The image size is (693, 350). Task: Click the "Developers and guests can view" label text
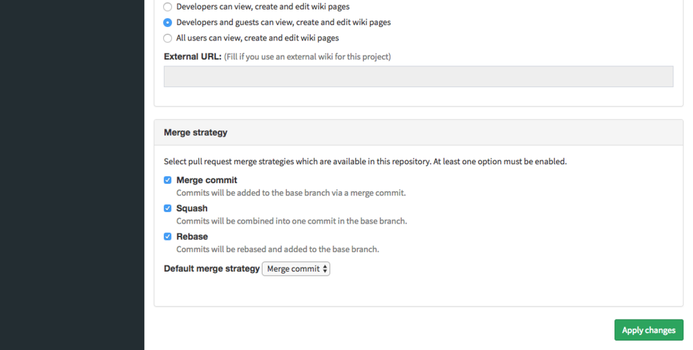283,22
